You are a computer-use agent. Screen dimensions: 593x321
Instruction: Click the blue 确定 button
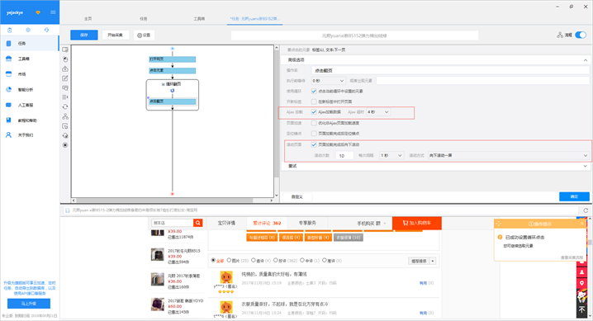(x=574, y=196)
